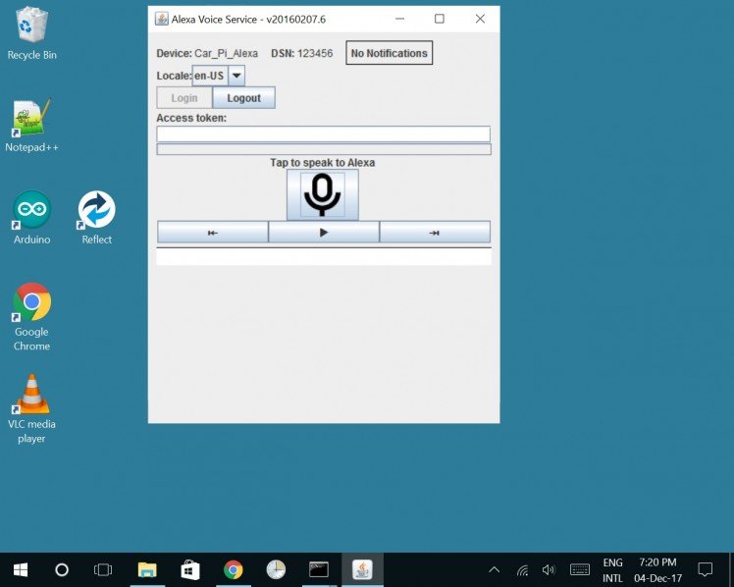The image size is (734, 587).
Task: Tap the microphone button to speak
Action: 322,194
